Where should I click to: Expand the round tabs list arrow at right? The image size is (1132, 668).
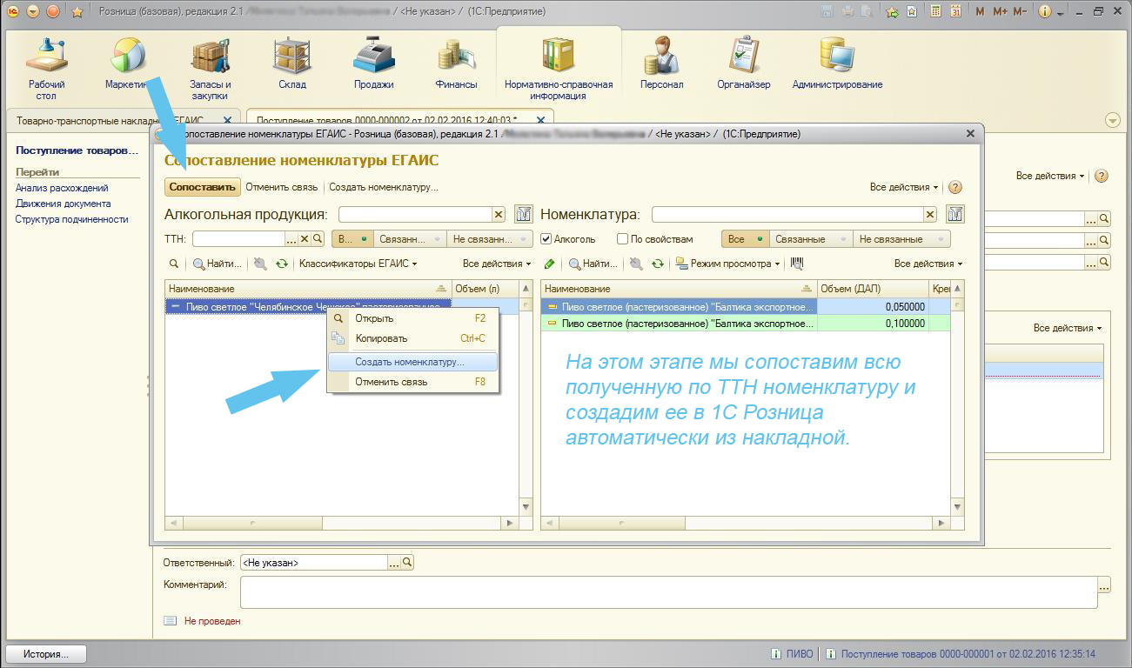tap(1112, 120)
